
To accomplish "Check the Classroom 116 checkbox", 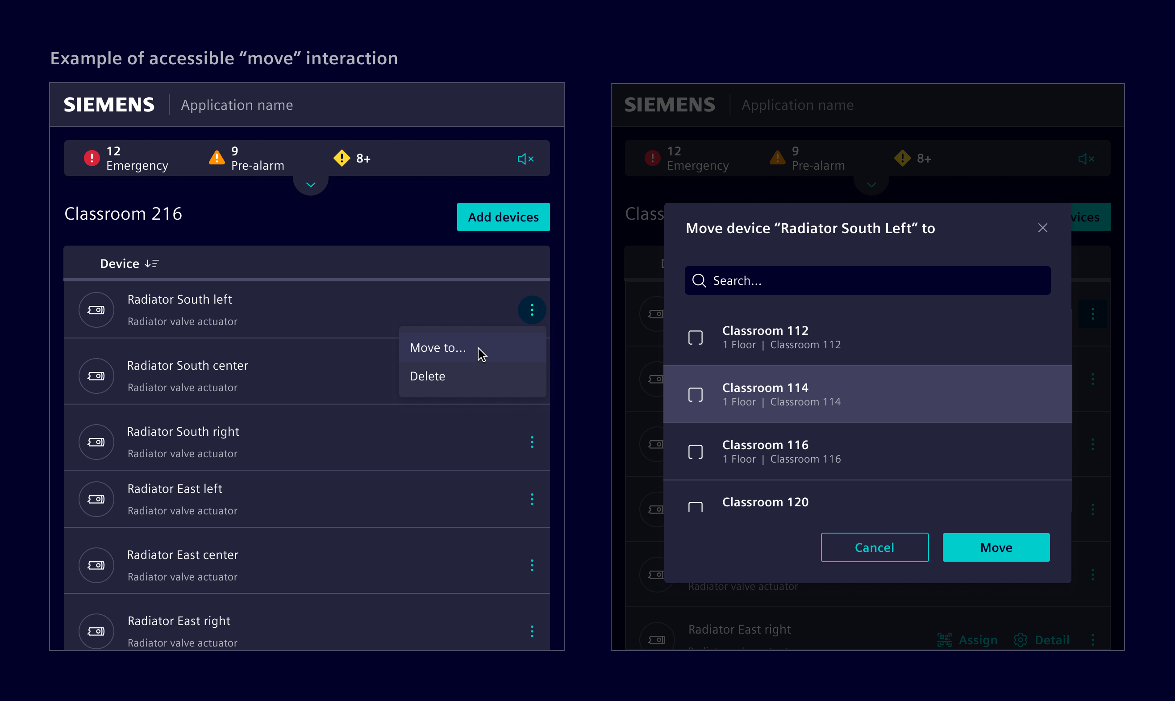I will 695,452.
